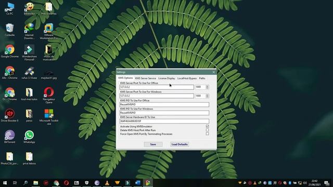Open Task View in taskbar
The image size is (333, 187).
coord(15,183)
